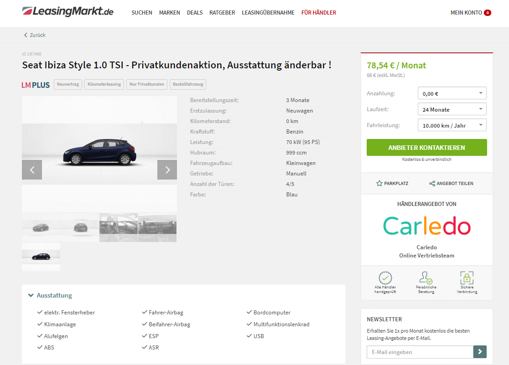Open the Fahrleistung dropdown
This screenshot has height=365, width=509.
pyautogui.click(x=452, y=125)
